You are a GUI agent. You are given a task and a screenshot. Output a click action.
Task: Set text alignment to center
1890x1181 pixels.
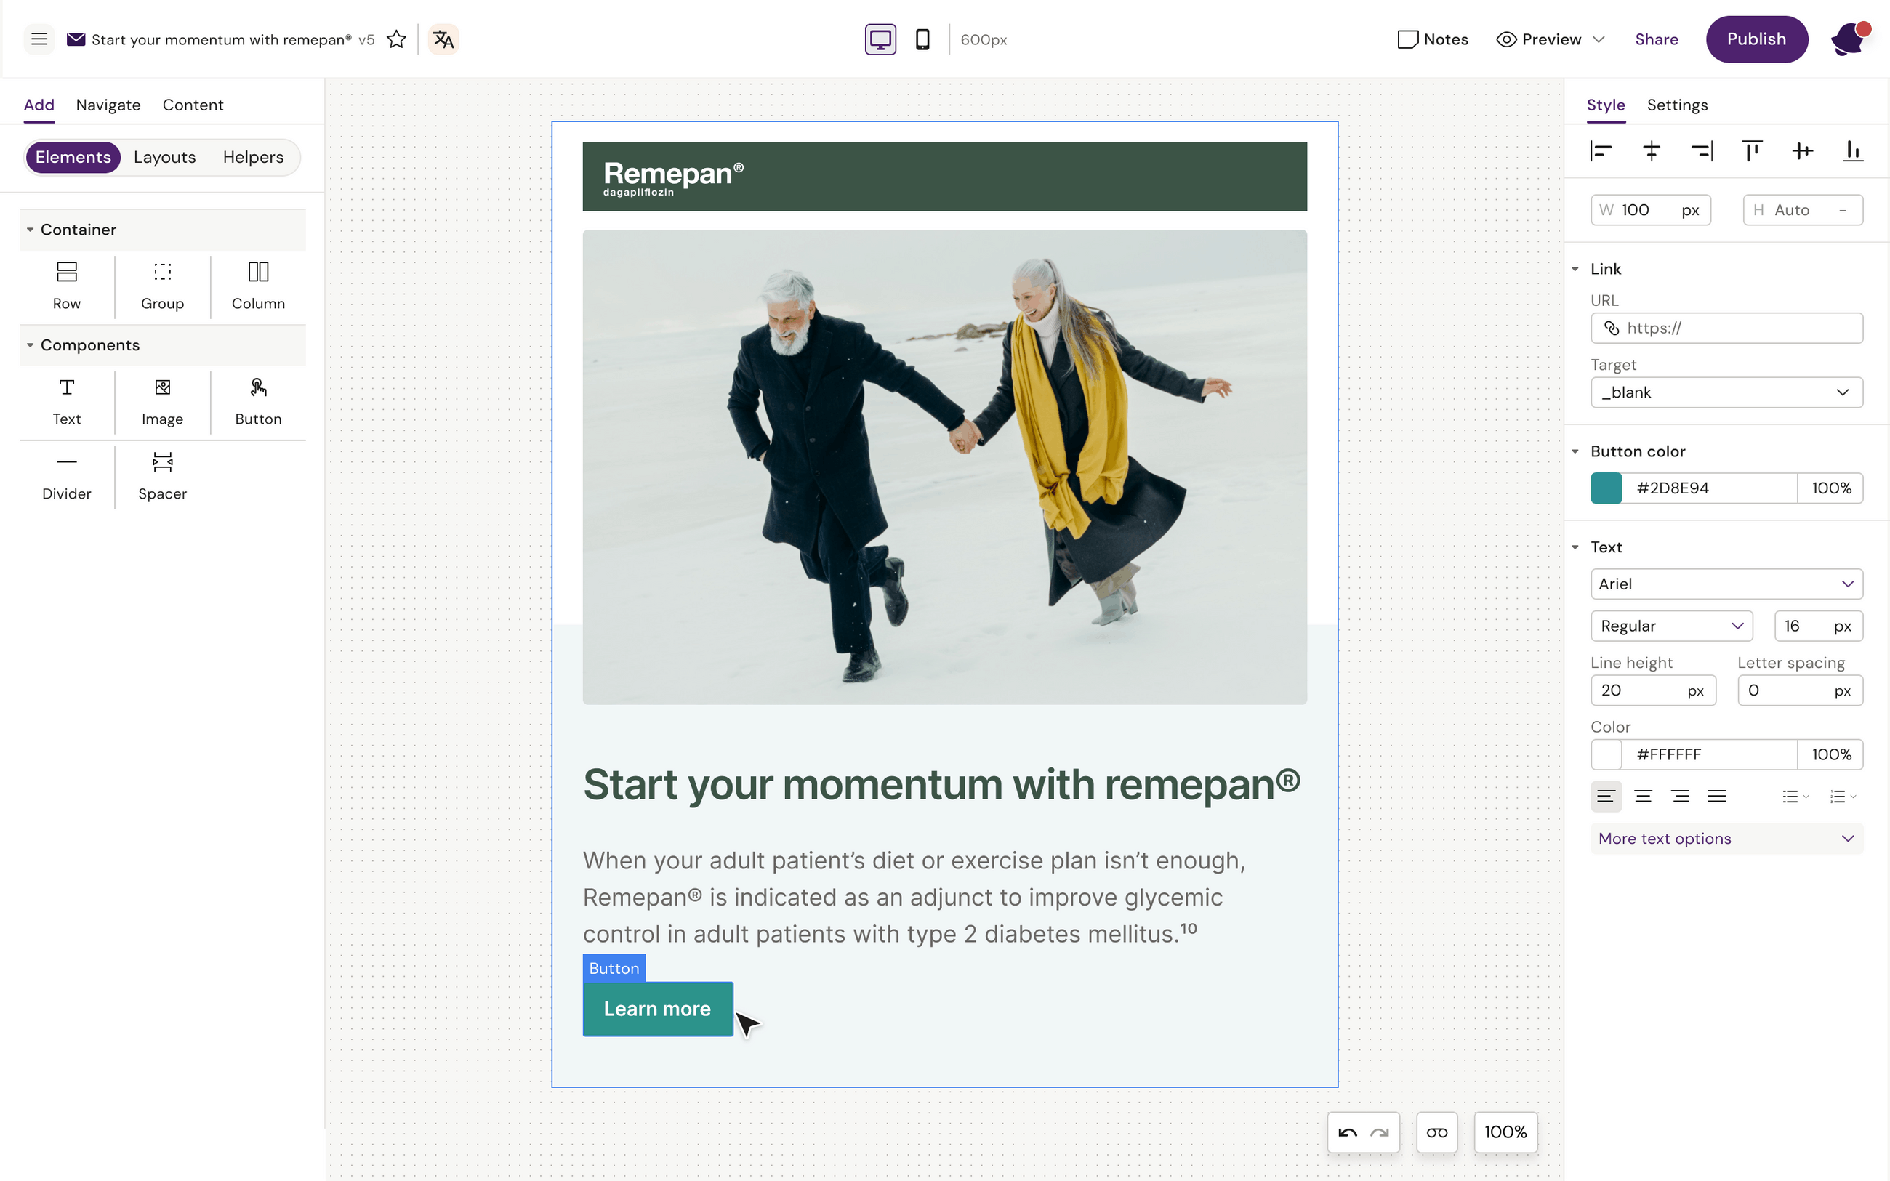[1642, 796]
